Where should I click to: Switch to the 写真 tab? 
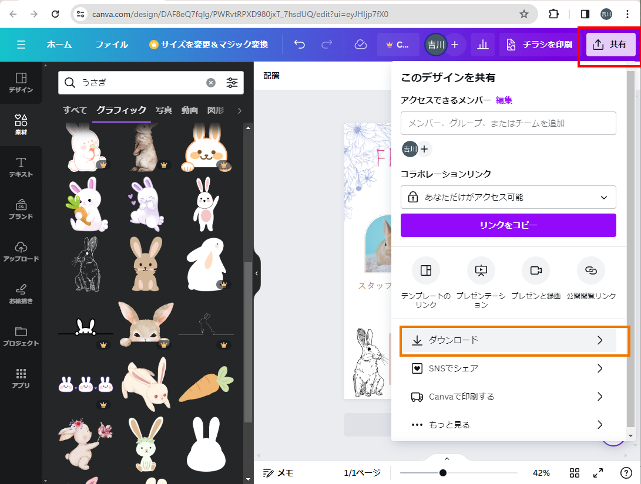(164, 110)
